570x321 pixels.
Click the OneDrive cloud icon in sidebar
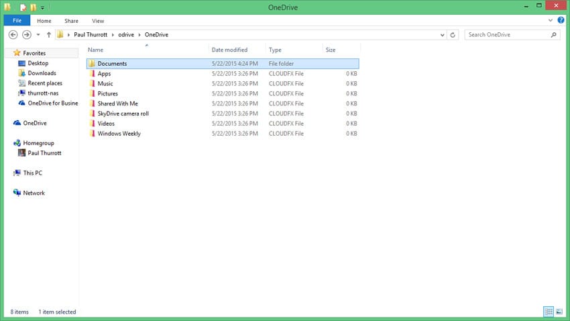coord(17,123)
